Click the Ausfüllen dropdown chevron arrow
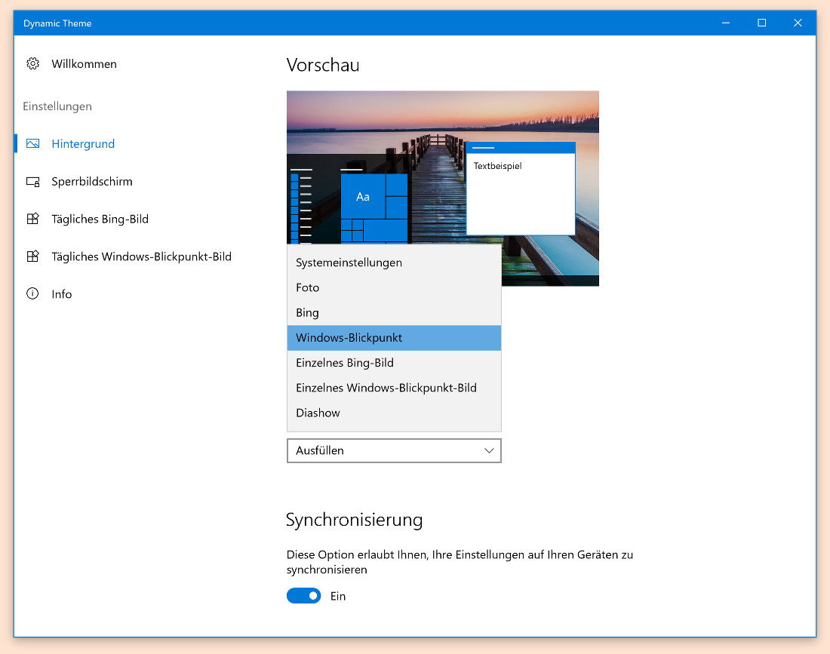This screenshot has width=830, height=654. [x=489, y=451]
